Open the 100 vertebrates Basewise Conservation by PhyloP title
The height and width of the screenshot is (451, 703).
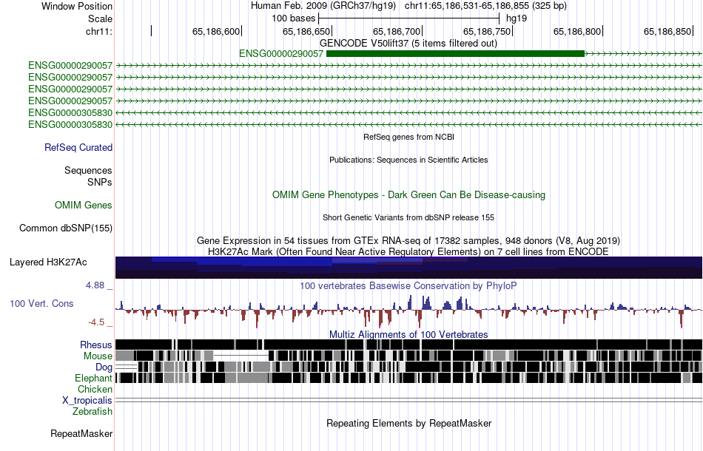click(408, 285)
